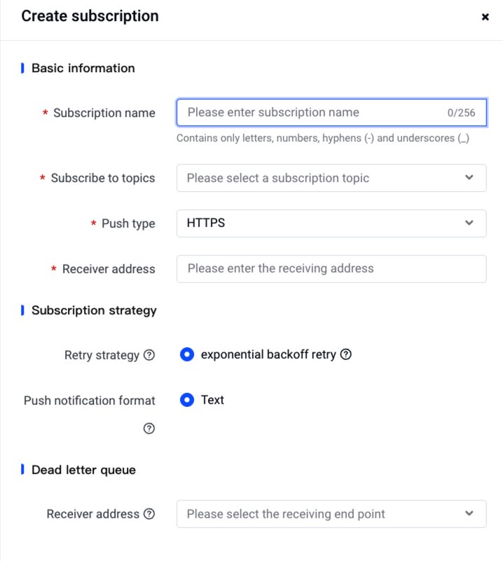This screenshot has height=561, width=503.
Task: Click help icon below Push notification format
Action: click(149, 429)
